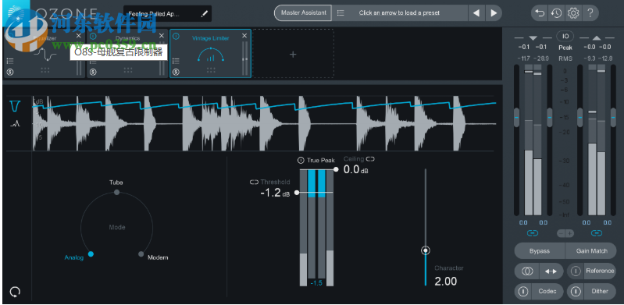Open the preset list icon

tap(341, 12)
